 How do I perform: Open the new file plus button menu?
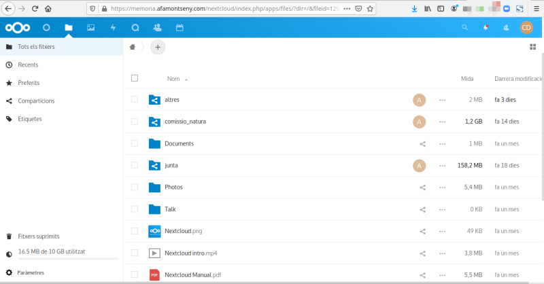pos(158,47)
